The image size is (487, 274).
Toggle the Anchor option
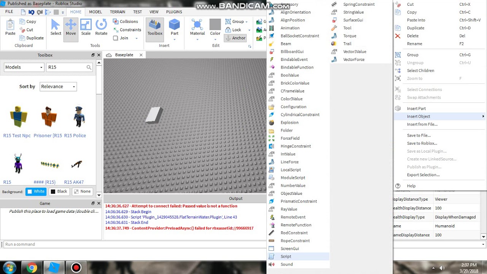coord(235,38)
